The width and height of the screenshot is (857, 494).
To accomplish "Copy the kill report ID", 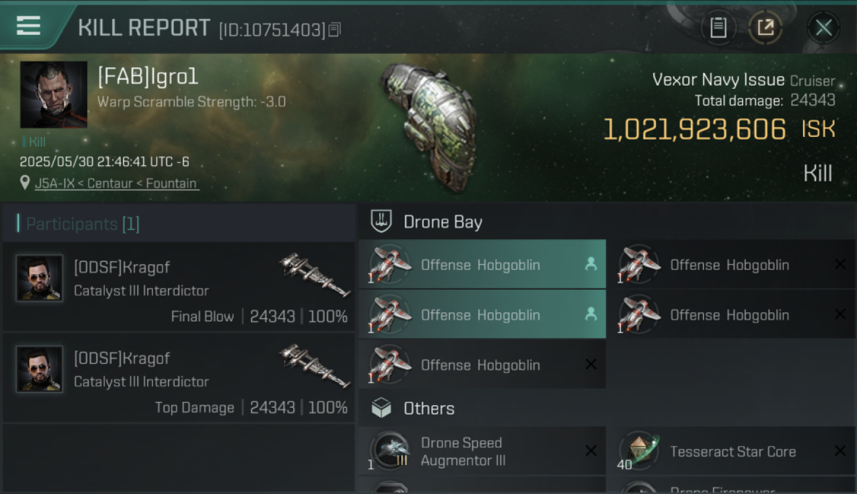I will coord(335,30).
